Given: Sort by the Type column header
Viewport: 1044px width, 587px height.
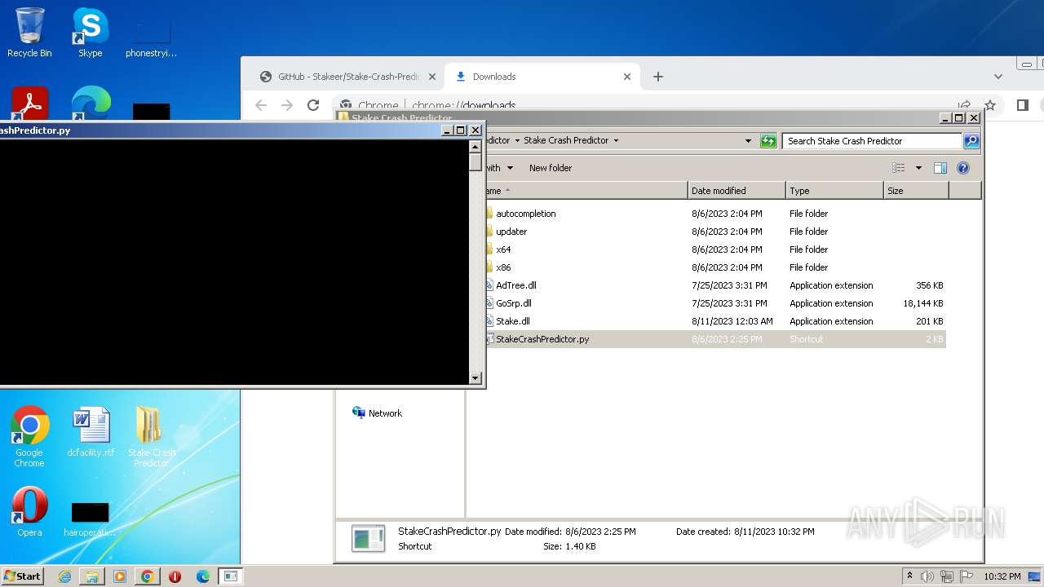Looking at the screenshot, I should 834,191.
